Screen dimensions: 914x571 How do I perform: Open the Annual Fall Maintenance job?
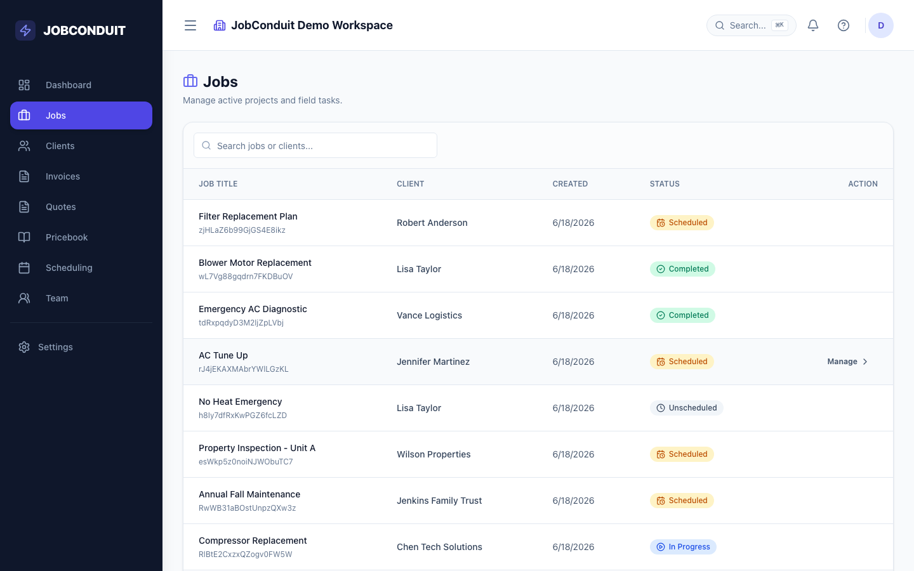(249, 494)
